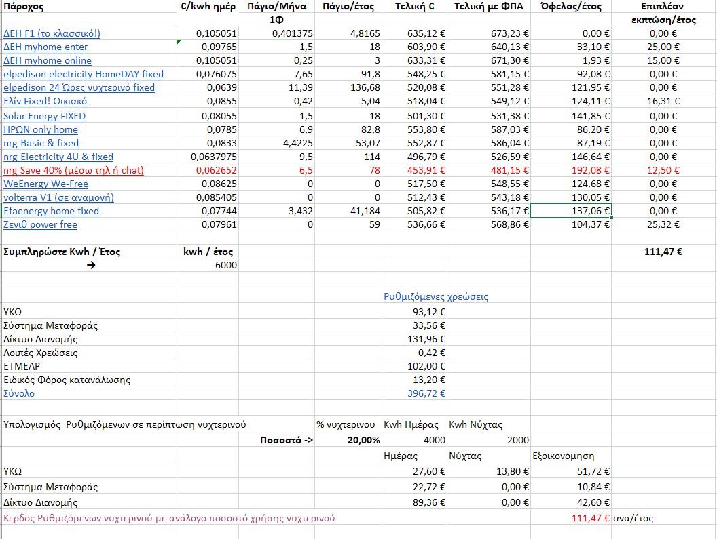This screenshot has height=539, width=717.
Task: Select the ΥΚΩ charge 93,12 €
Action: 414,312
